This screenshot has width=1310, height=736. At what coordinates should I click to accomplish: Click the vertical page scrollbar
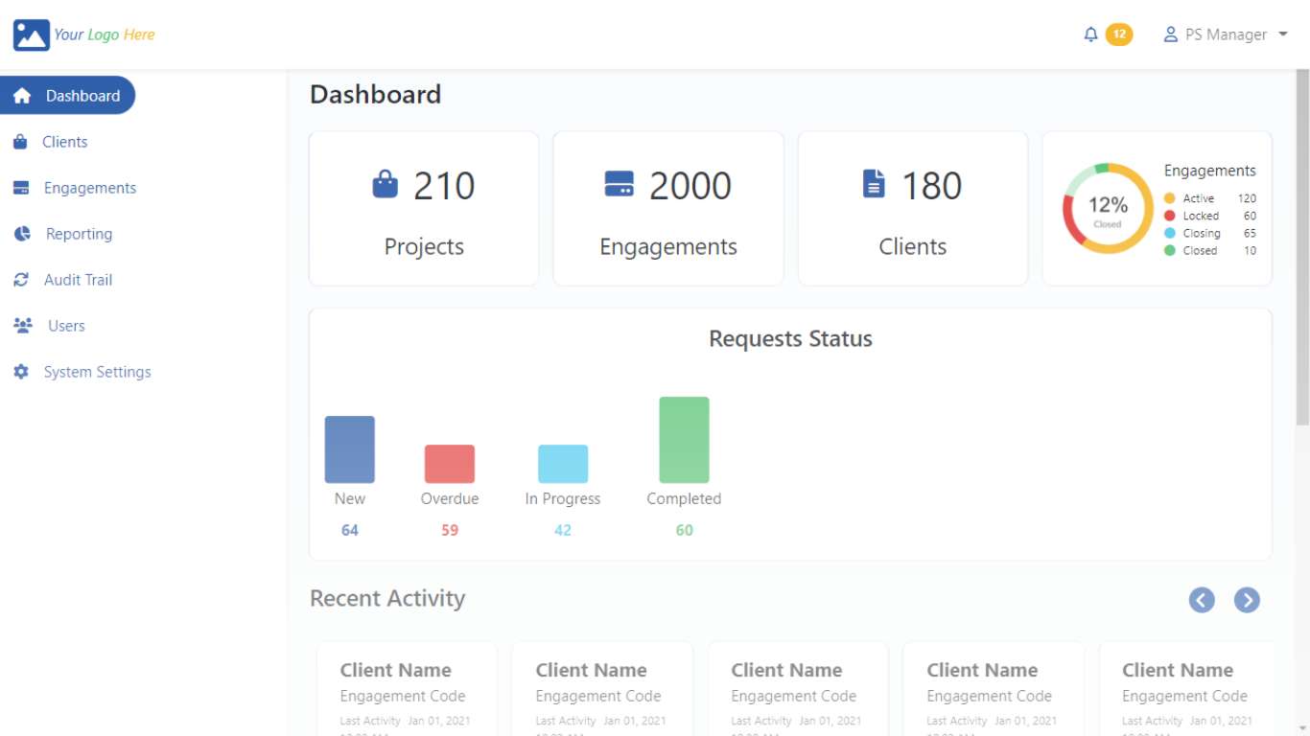click(x=1302, y=249)
